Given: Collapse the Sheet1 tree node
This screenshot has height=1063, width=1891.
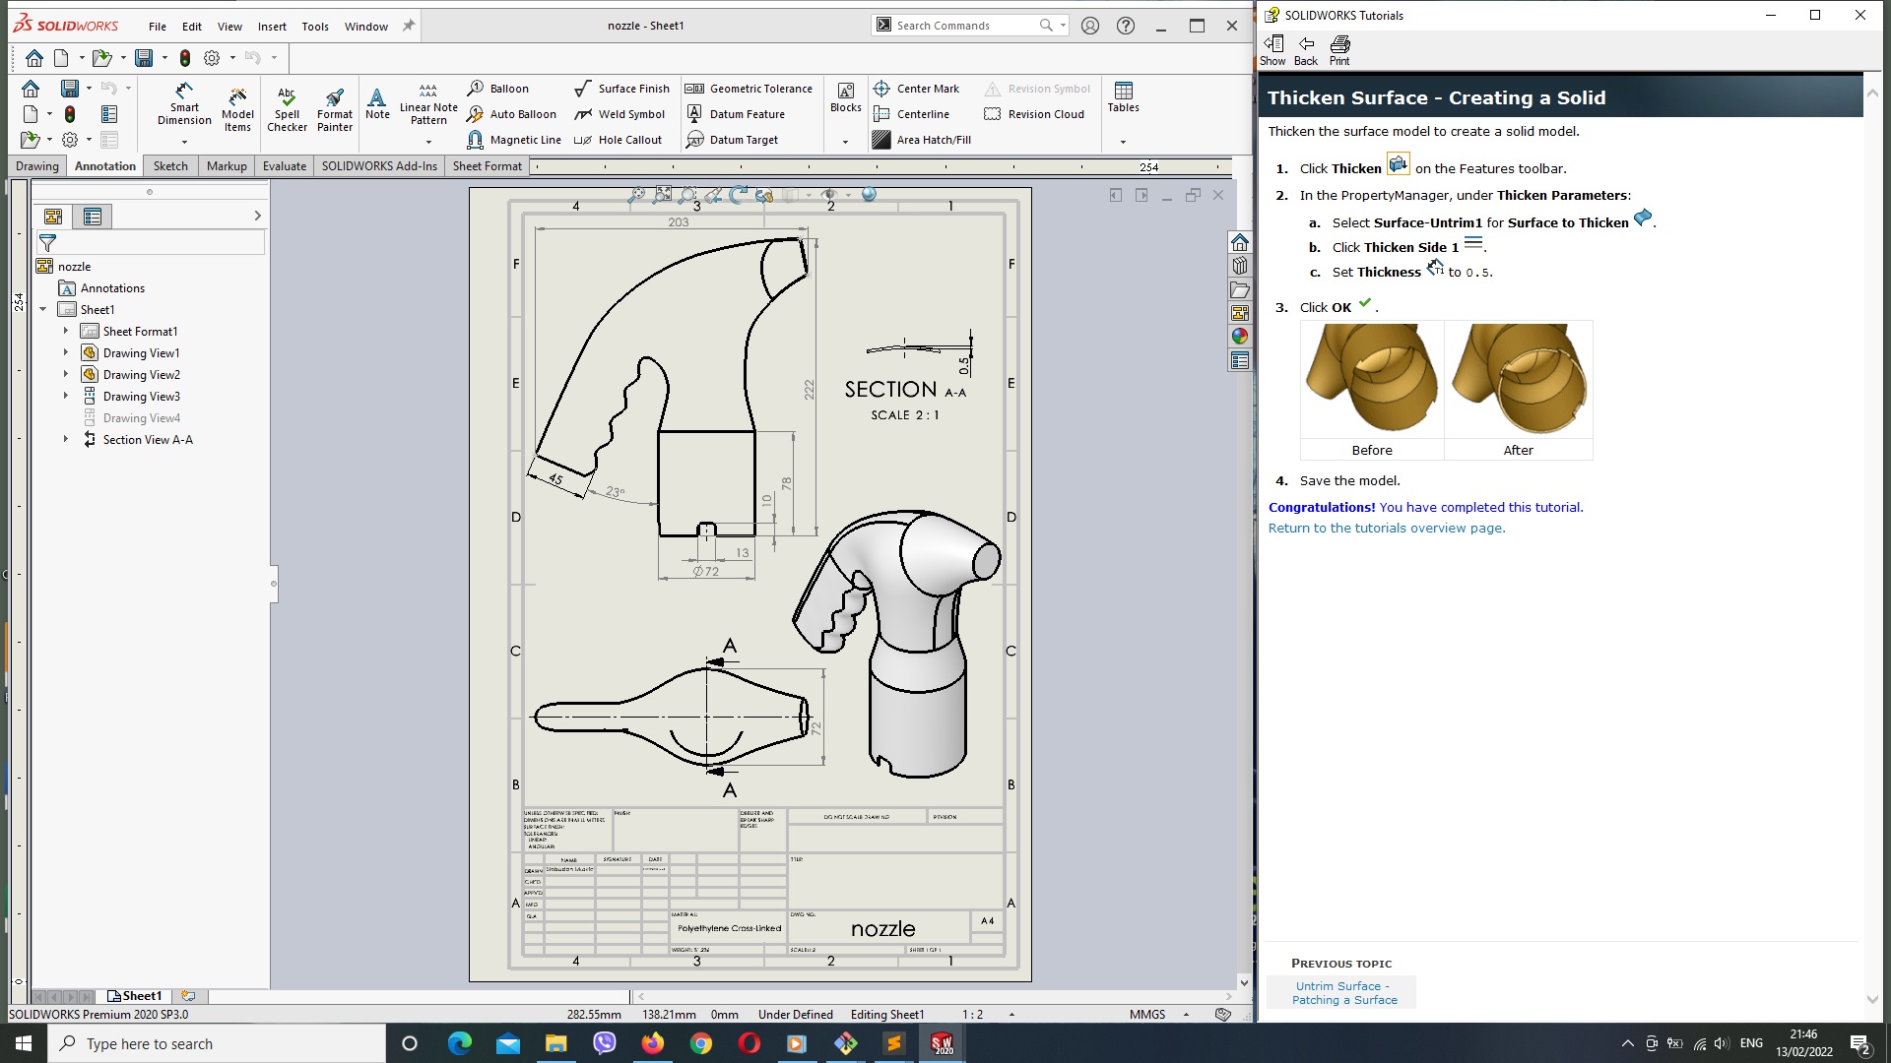Looking at the screenshot, I should pos(43,309).
